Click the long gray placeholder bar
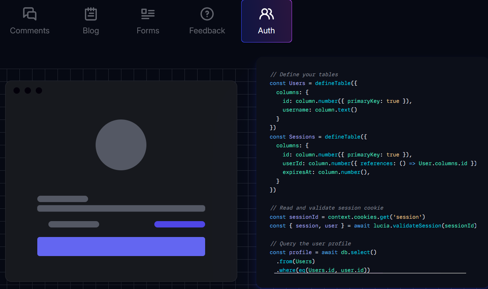The height and width of the screenshot is (289, 488). (x=121, y=208)
